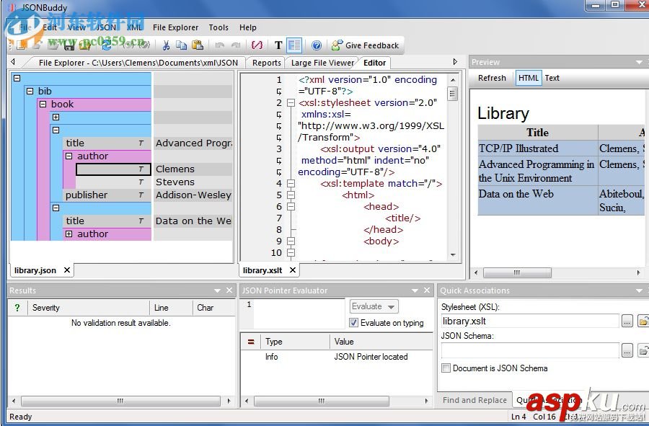
Task: Expand the collapsed author node at bottom
Action: (69, 234)
